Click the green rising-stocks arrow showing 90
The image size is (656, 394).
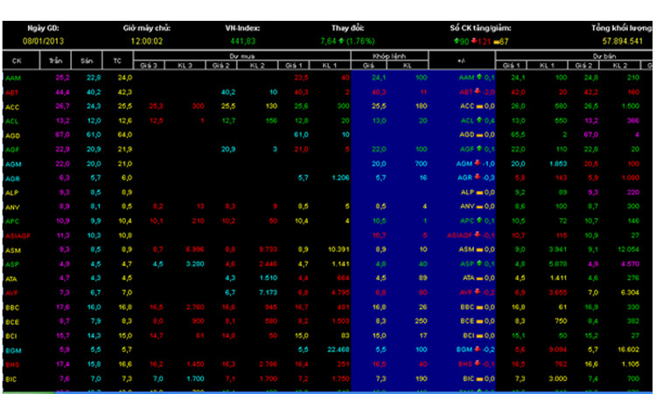click(455, 41)
